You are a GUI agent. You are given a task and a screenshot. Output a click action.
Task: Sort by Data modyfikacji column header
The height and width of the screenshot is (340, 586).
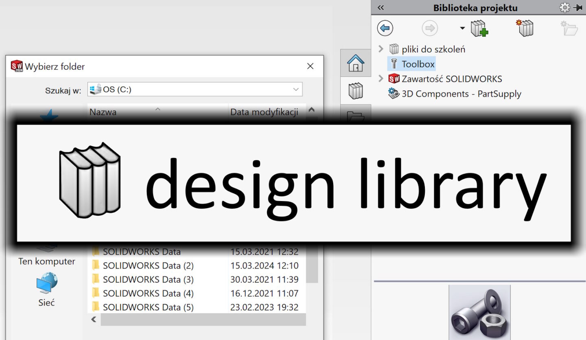[267, 112]
